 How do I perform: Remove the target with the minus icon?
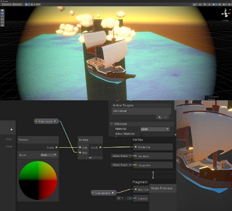click(166, 117)
